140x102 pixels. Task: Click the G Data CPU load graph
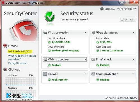point(20,81)
